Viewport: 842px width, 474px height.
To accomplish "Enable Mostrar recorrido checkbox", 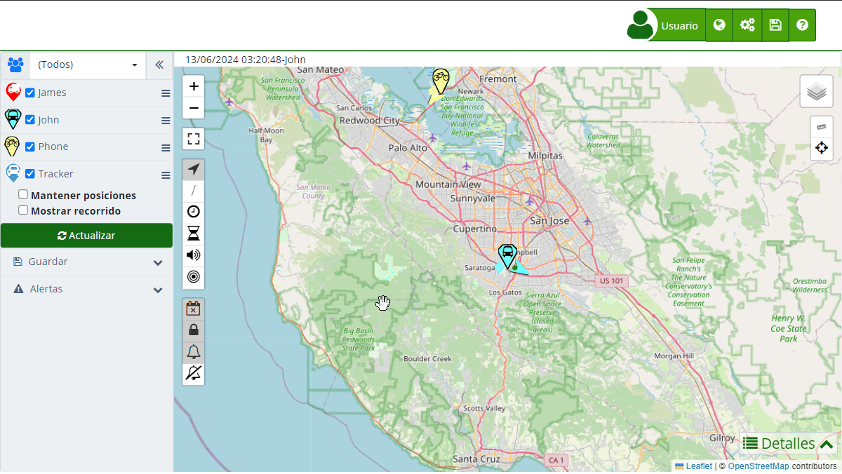I will (x=23, y=210).
